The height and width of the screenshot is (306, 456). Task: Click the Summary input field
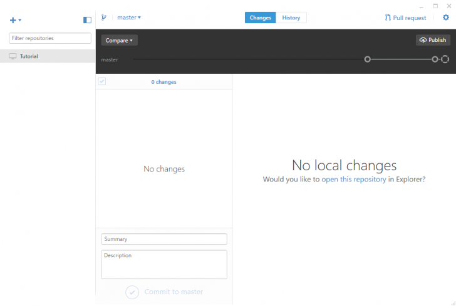point(164,239)
